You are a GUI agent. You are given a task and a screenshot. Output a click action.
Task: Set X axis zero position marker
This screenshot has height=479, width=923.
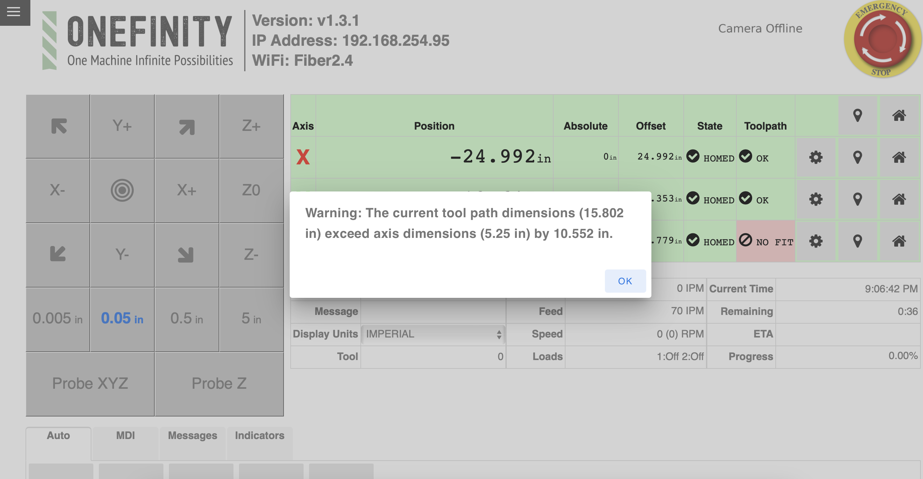click(x=857, y=157)
